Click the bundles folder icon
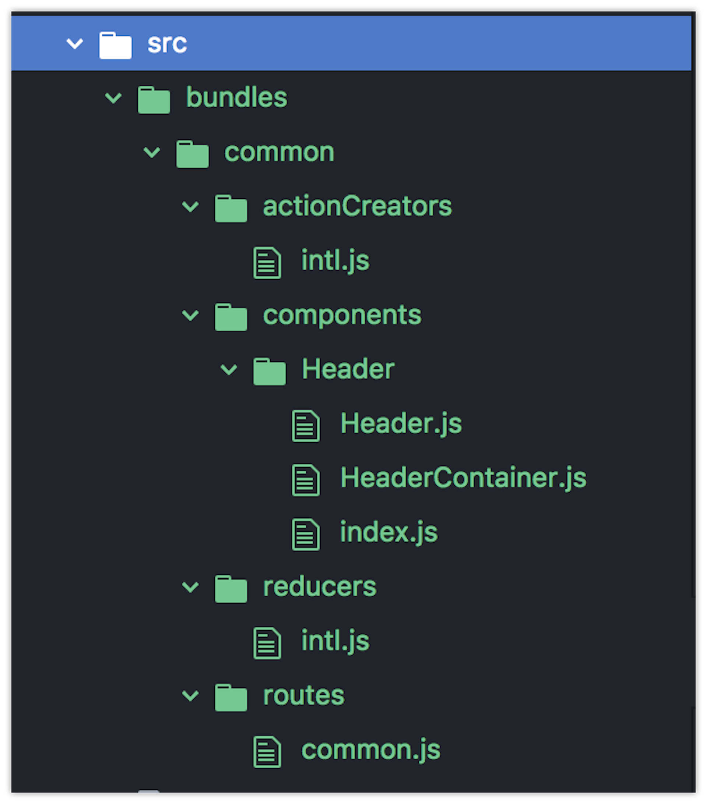Screen dimensions: 707x804 pyautogui.click(x=154, y=98)
